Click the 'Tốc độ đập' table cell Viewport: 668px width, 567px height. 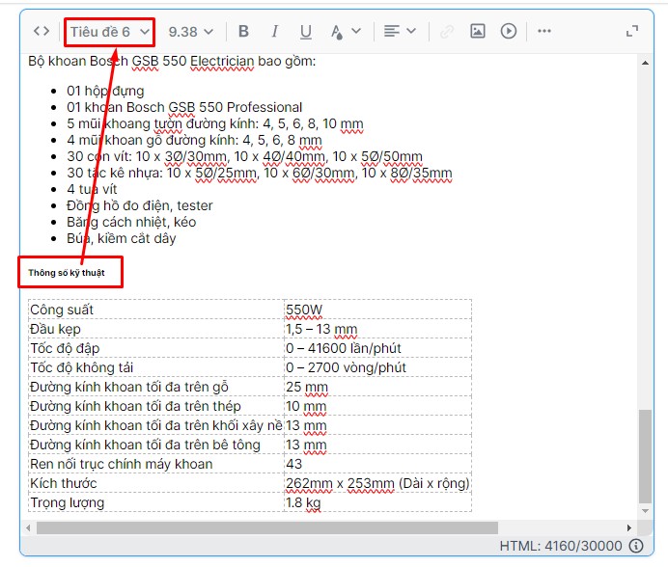pos(156,348)
